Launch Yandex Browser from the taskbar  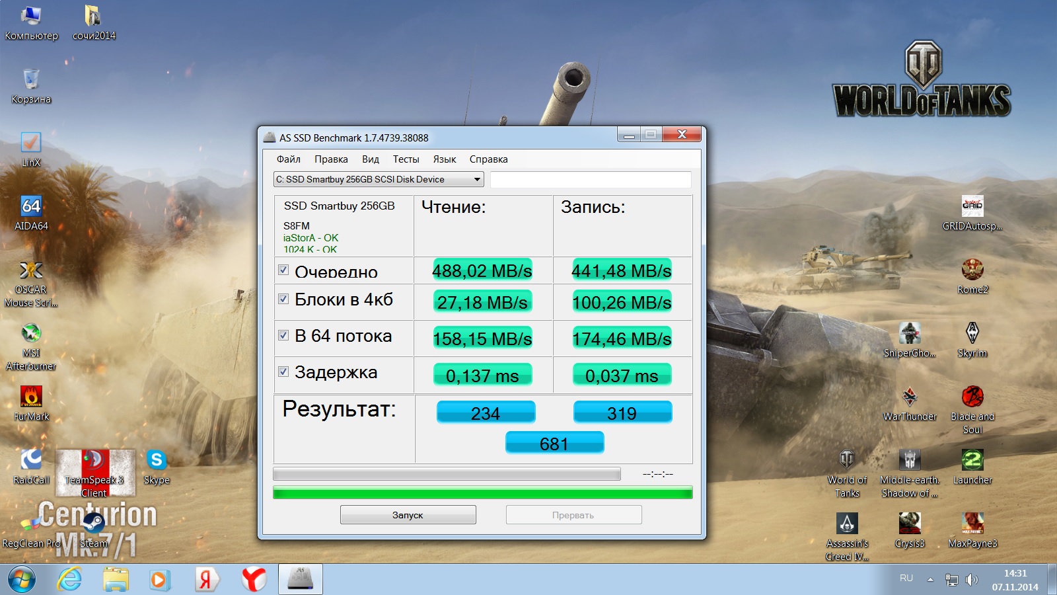pos(254,580)
